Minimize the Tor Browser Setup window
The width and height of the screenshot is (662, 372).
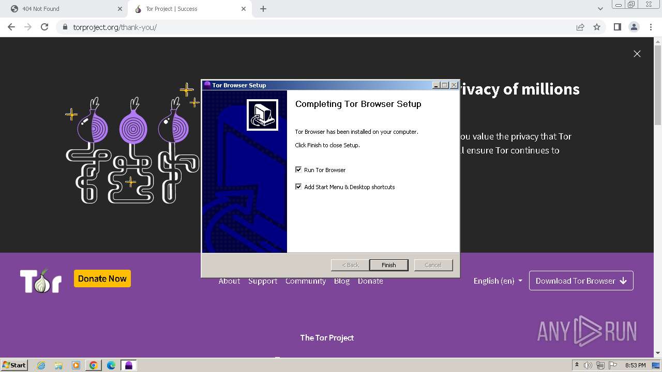(436, 85)
